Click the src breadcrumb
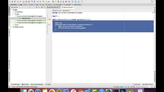Viewport: 164px width, 92px height. 25,5
